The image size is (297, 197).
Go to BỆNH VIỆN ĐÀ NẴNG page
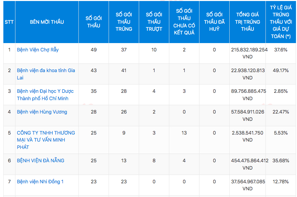[41, 161]
